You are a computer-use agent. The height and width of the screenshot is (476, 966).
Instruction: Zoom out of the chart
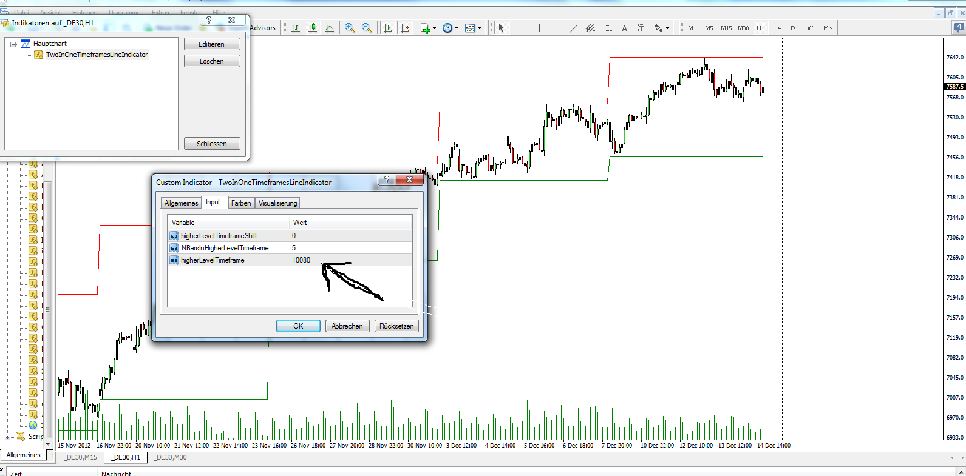pos(367,28)
